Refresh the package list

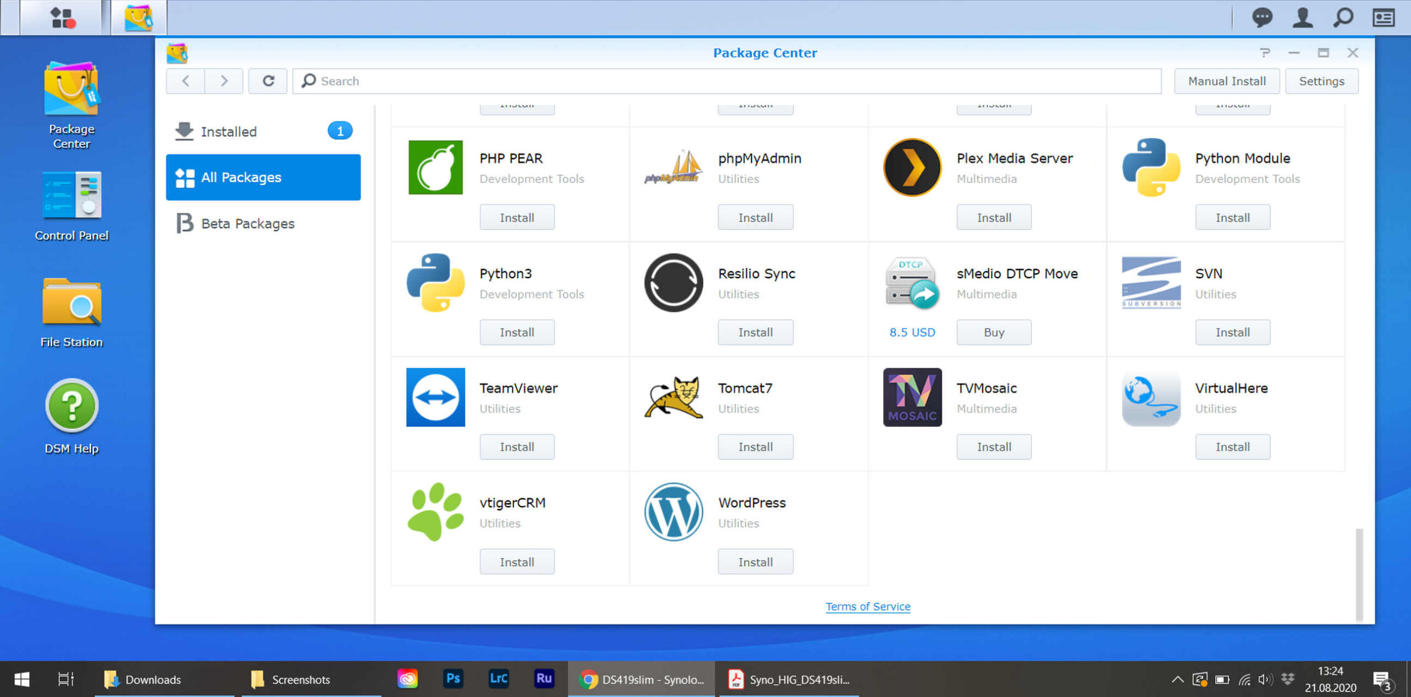[x=268, y=81]
